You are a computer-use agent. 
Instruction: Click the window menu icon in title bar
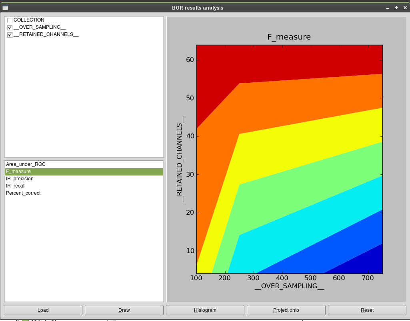point(5,8)
